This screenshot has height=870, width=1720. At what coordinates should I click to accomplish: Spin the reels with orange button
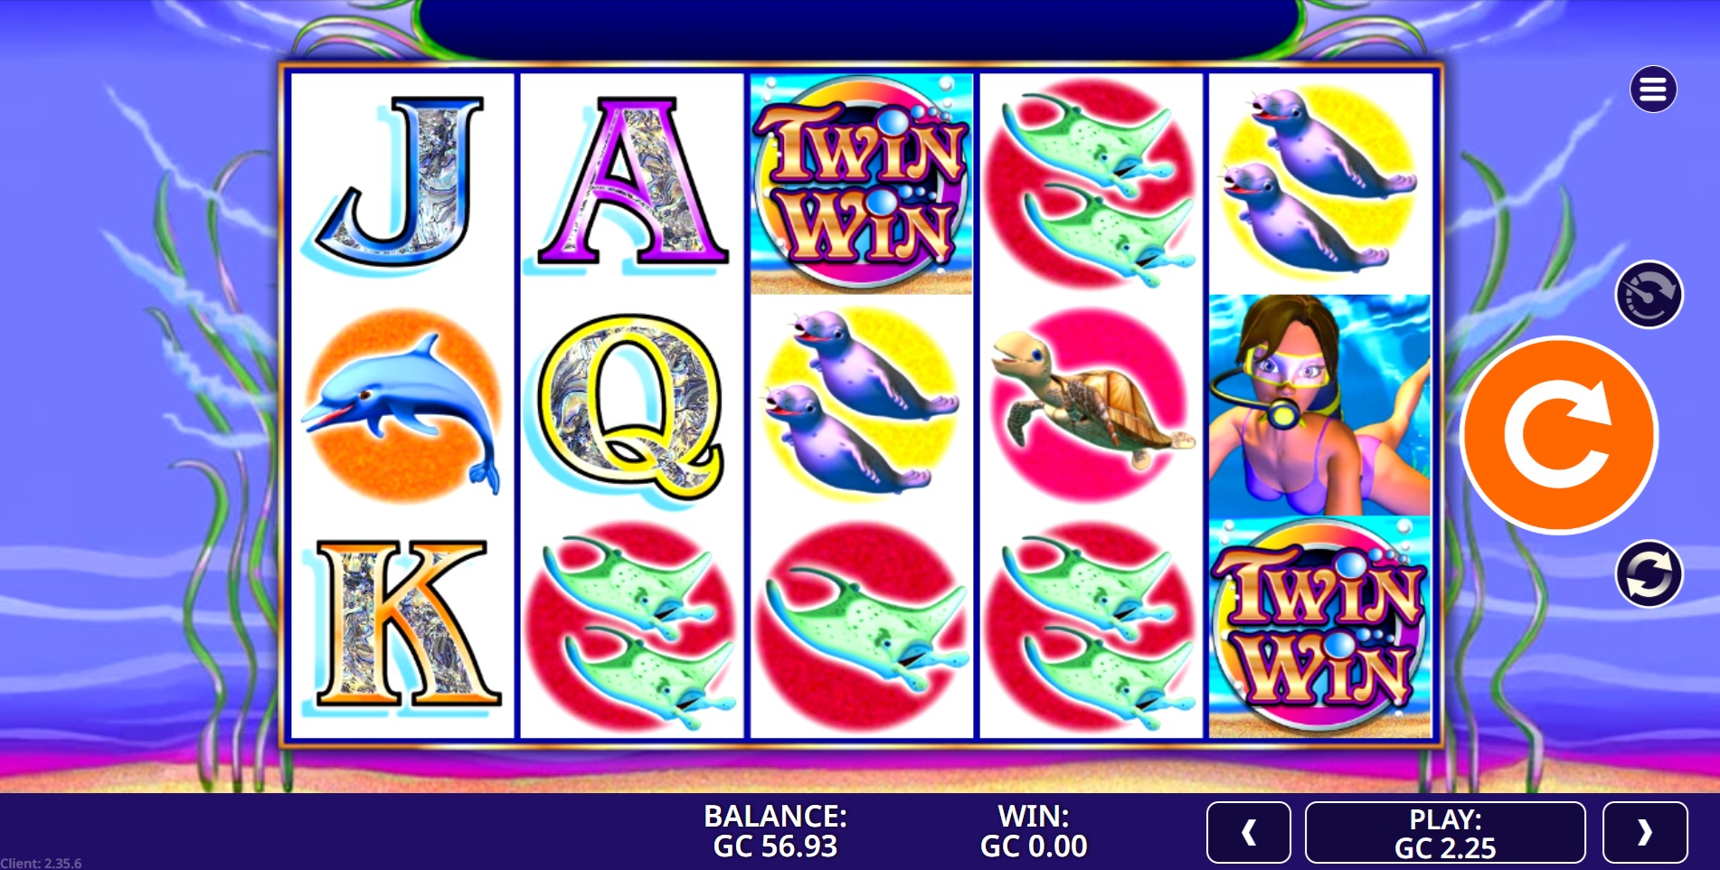[1559, 436]
